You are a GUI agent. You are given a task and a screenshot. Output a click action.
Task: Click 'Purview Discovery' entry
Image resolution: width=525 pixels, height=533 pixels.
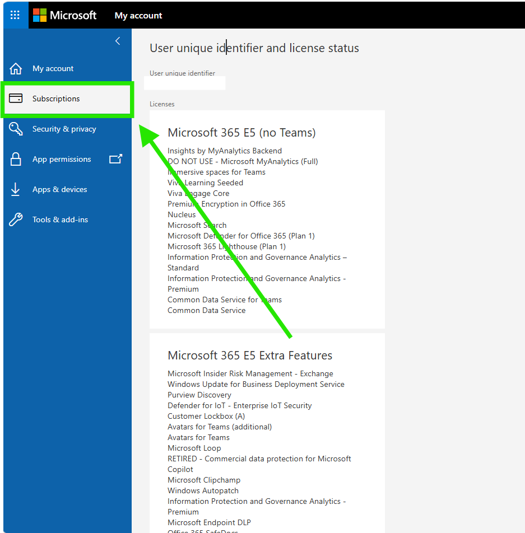click(199, 395)
